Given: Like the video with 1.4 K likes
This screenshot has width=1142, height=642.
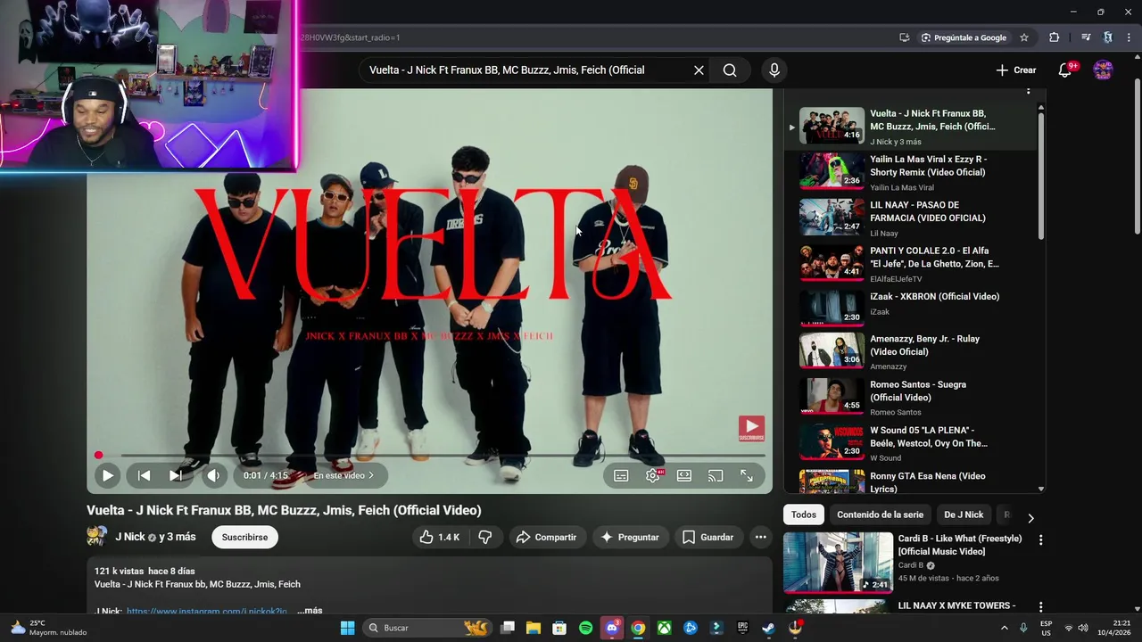Looking at the screenshot, I should point(439,537).
